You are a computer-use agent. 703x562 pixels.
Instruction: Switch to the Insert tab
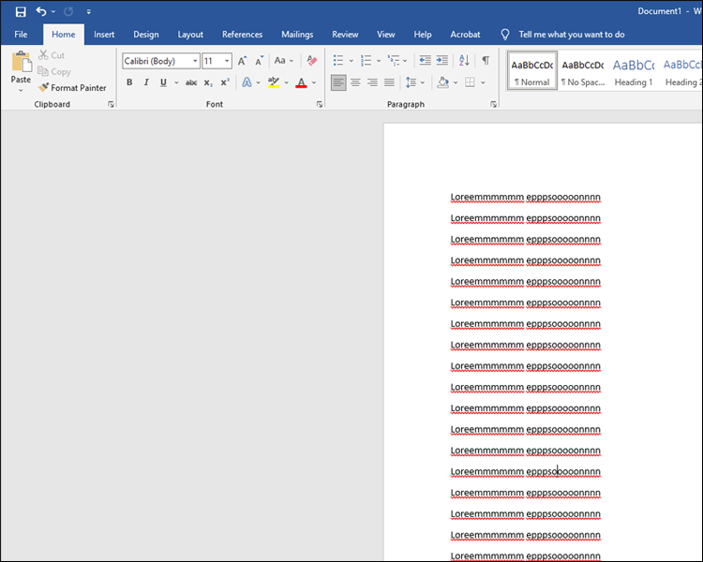point(104,35)
